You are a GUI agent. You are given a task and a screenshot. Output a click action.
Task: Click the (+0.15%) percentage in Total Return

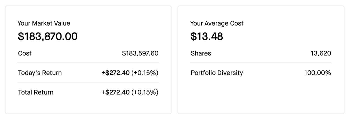coord(145,92)
